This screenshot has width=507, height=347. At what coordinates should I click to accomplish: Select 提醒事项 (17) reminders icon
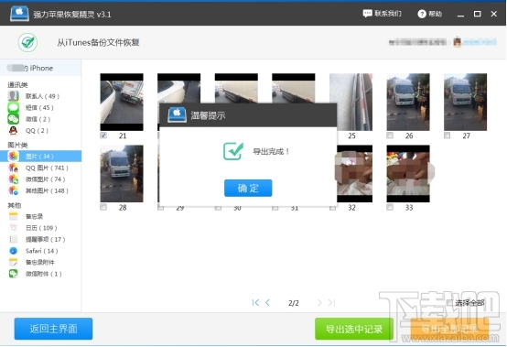pyautogui.click(x=13, y=239)
